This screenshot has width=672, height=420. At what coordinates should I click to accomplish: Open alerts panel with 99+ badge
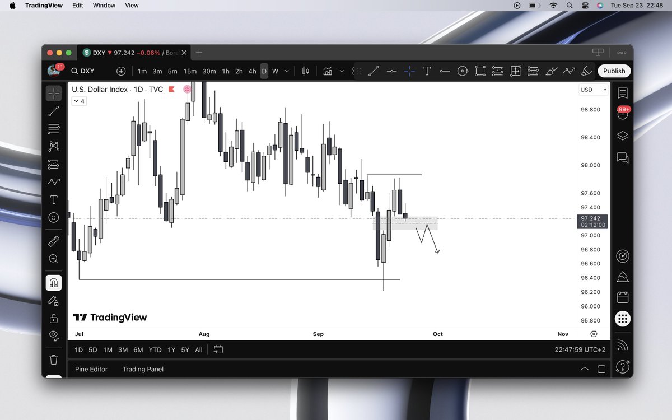coord(623,114)
